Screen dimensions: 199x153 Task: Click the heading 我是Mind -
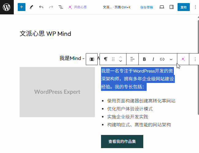point(72,58)
